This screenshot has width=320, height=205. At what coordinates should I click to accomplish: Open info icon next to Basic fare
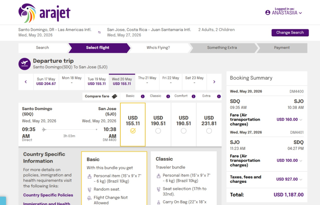(143, 96)
